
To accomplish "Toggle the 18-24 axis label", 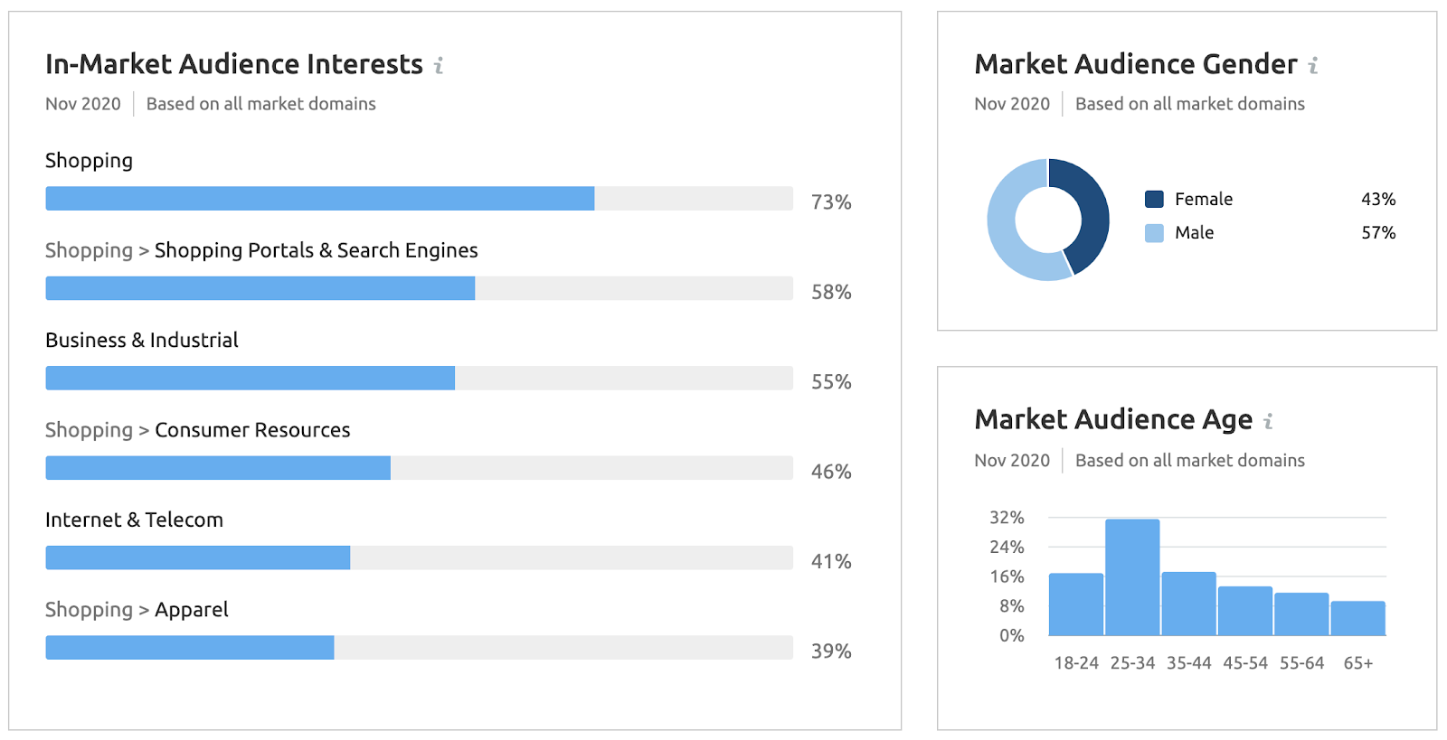I will (1076, 662).
